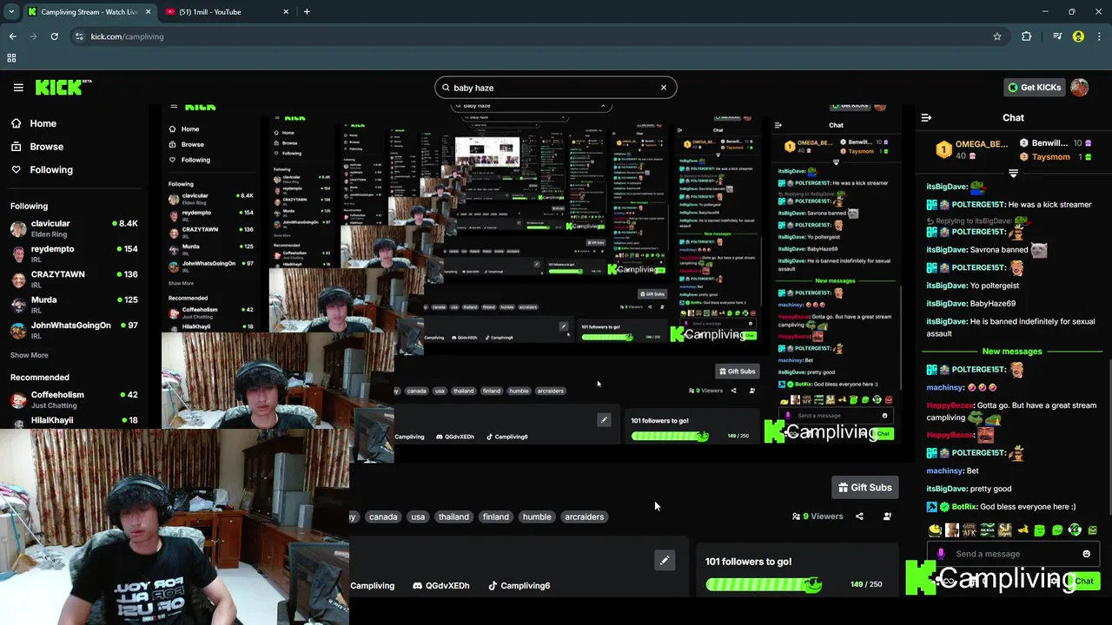Select the 'humble' tag
This screenshot has width=1112, height=625.
click(x=537, y=516)
